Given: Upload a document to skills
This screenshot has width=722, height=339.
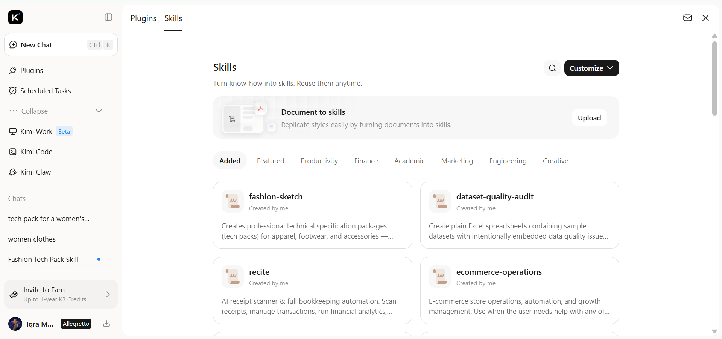Looking at the screenshot, I should point(590,118).
